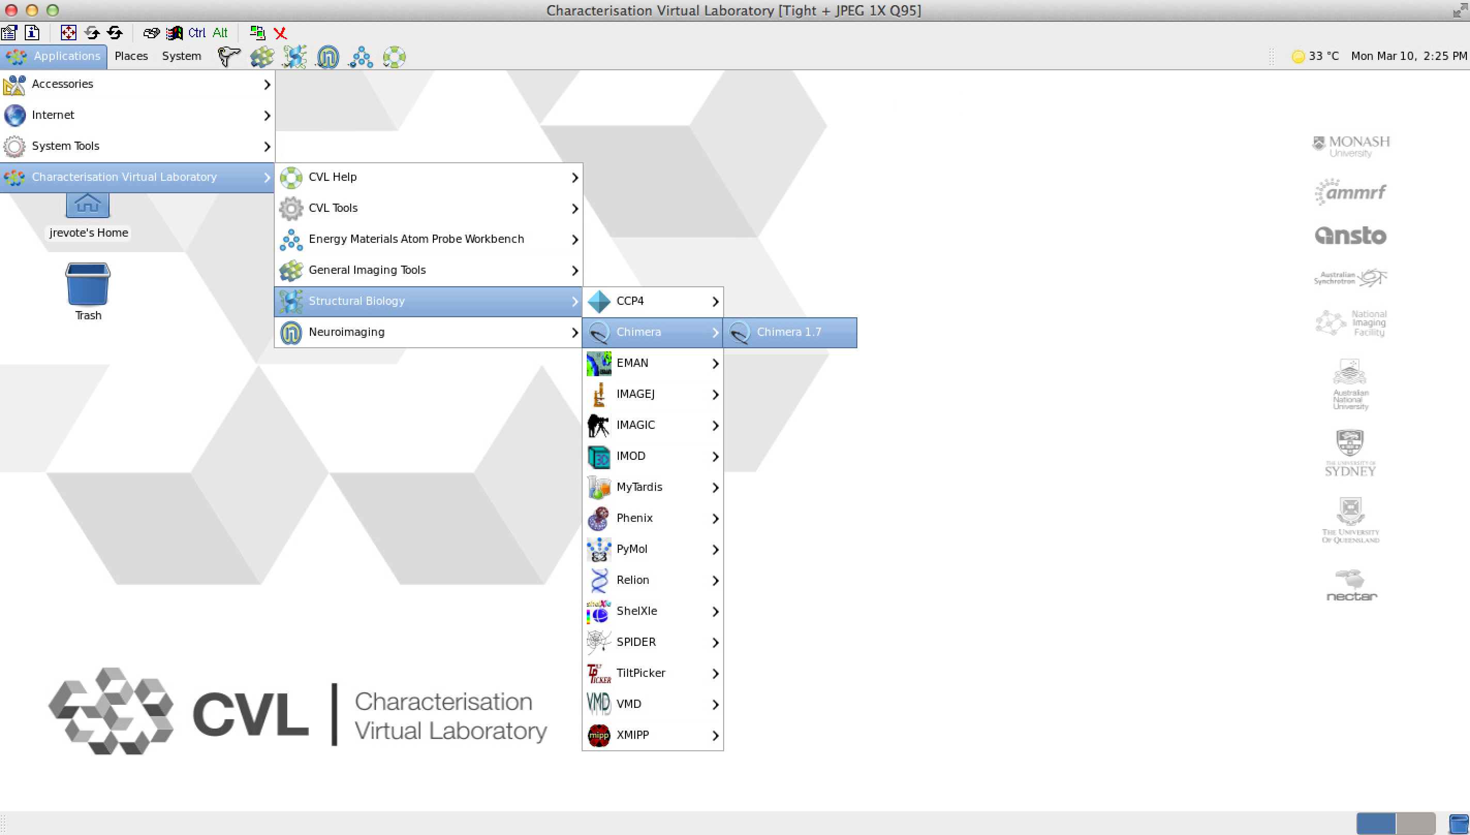This screenshot has height=835, width=1470.
Task: Switch to the second (grey) workspace
Action: pyautogui.click(x=1416, y=824)
